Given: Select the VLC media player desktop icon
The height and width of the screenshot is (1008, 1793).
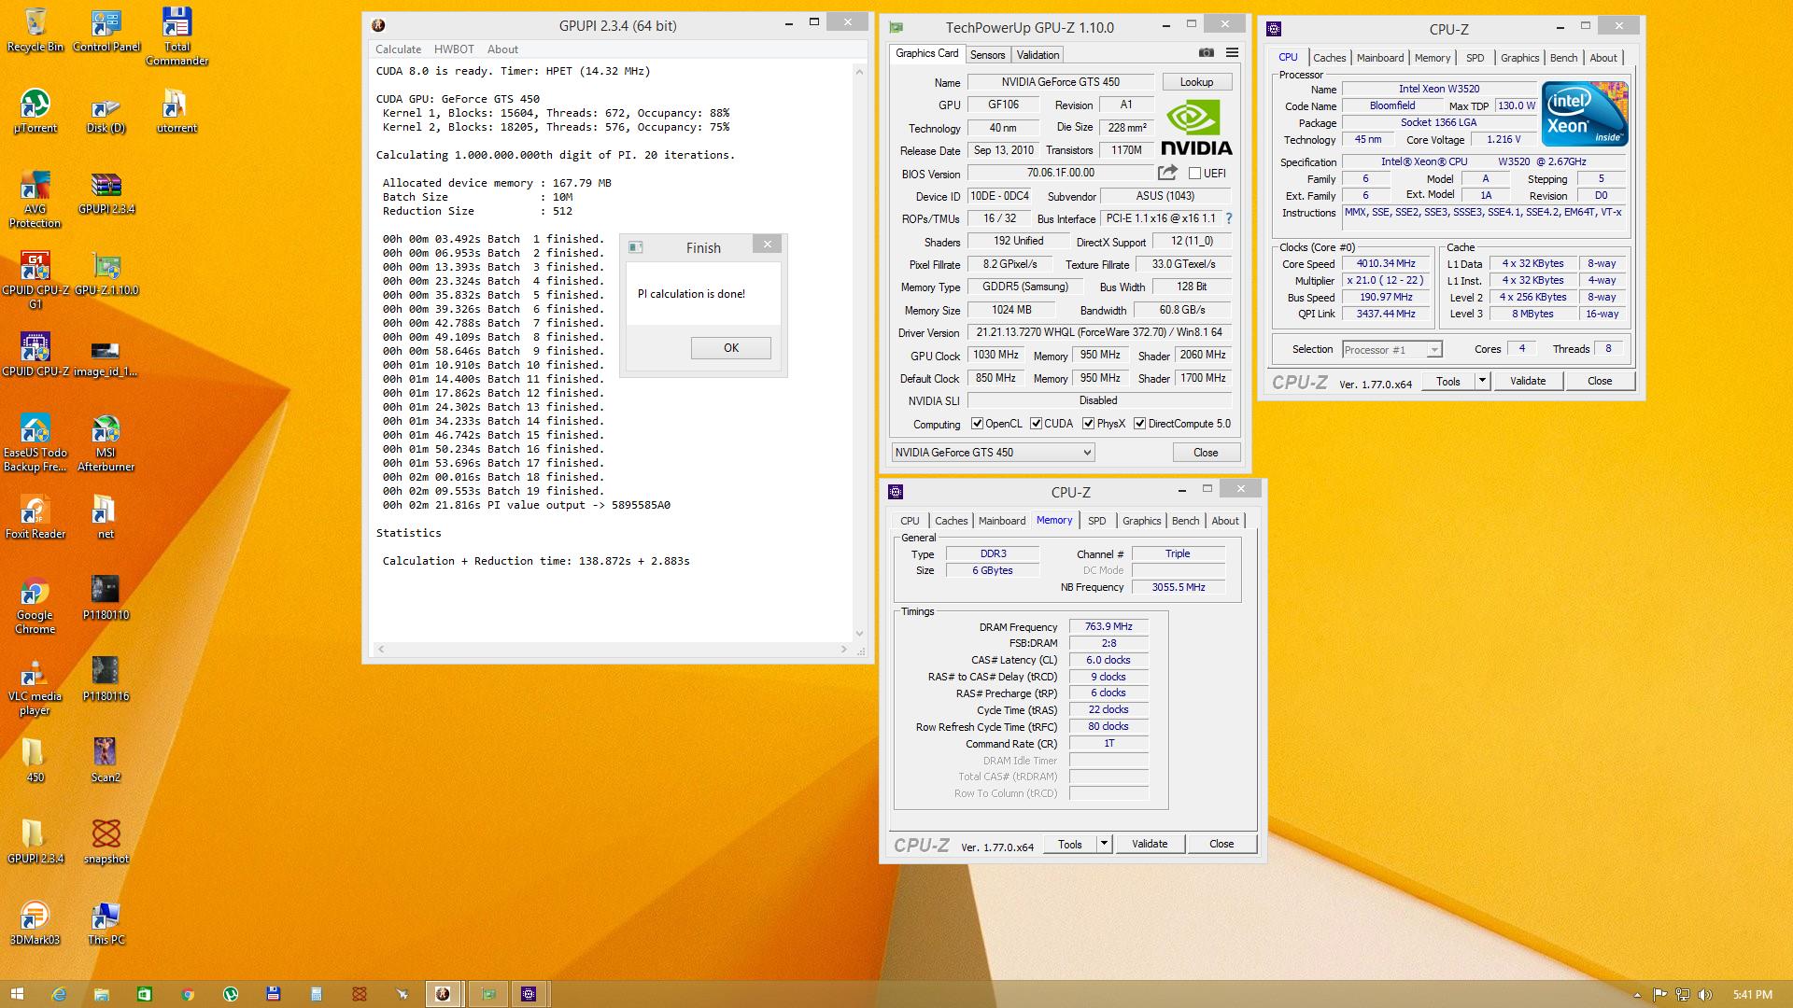Looking at the screenshot, I should 35,688.
